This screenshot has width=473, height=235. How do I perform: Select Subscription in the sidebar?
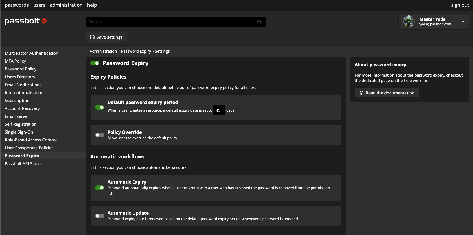pos(17,100)
